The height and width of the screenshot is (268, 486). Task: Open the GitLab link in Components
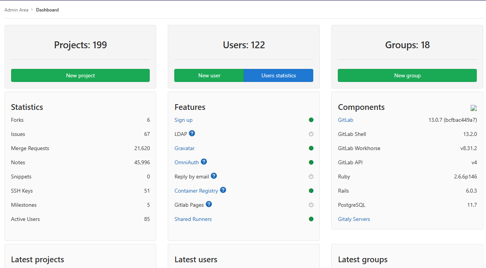click(345, 120)
